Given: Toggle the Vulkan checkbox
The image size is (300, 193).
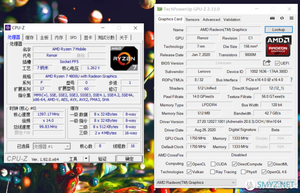Looking at the screenshot, I should point(189,172).
